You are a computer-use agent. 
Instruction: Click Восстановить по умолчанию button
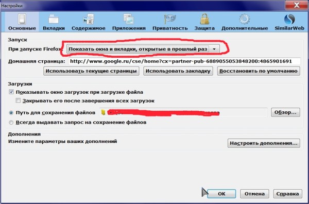coord(259,71)
